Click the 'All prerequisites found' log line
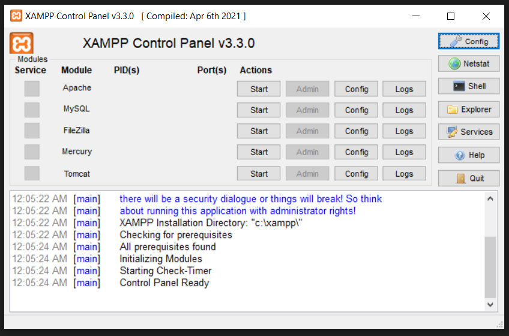The width and height of the screenshot is (509, 336). coord(167,247)
